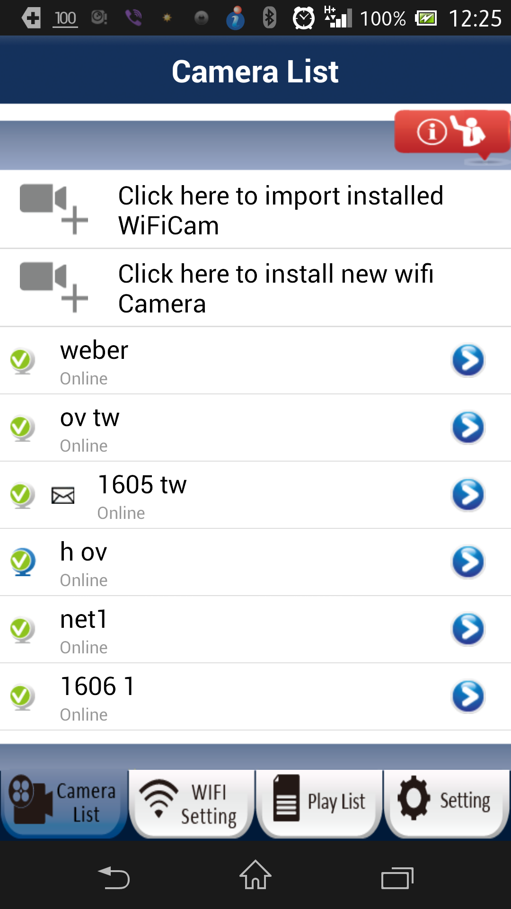
Task: Go to the Android home screen
Action: [255, 875]
